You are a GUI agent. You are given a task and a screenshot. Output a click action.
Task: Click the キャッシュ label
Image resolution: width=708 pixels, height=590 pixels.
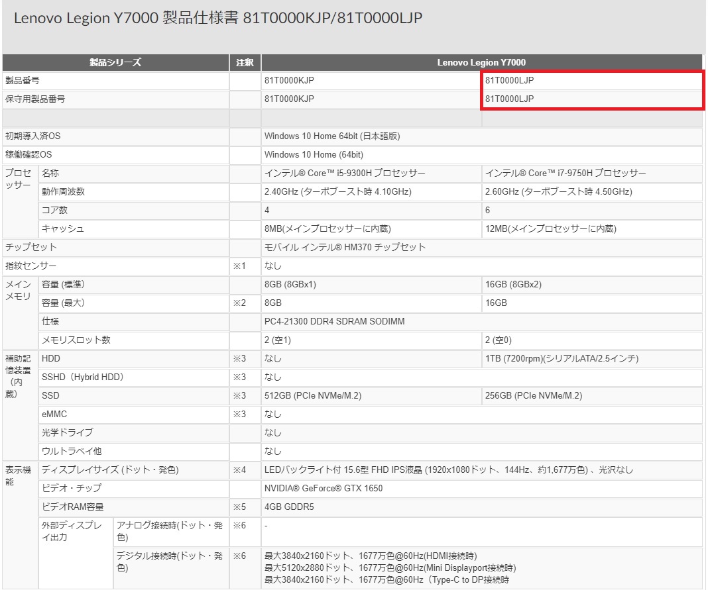pyautogui.click(x=63, y=228)
